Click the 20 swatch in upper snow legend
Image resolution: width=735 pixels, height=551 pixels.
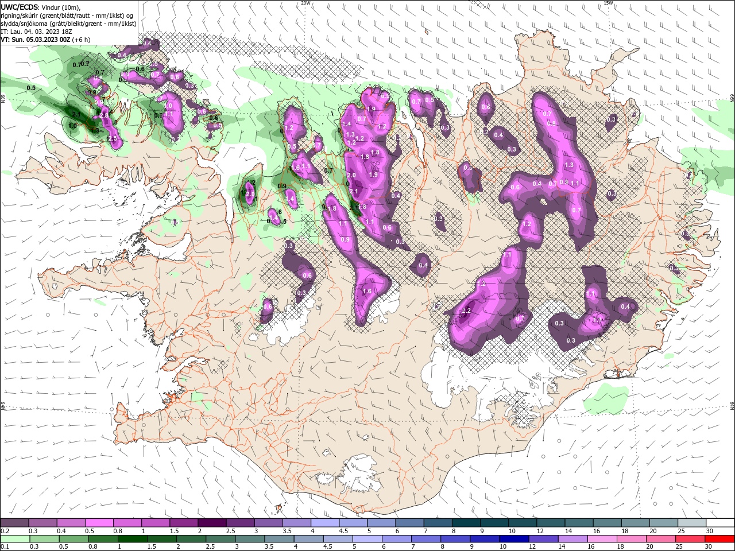664,522
